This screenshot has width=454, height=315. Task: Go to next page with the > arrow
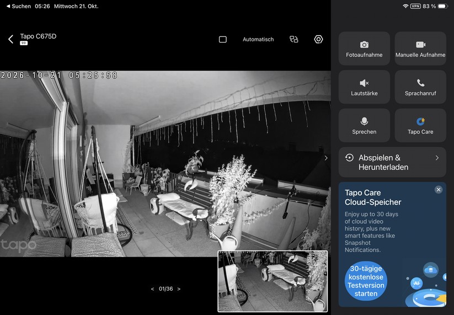(179, 289)
